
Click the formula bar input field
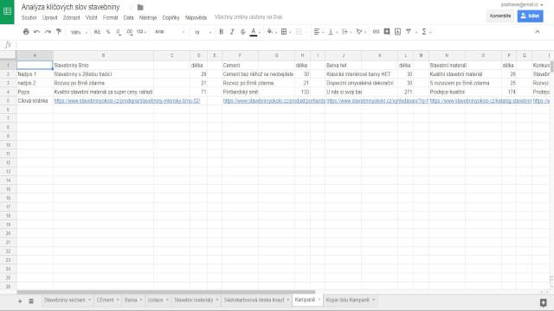[x=283, y=45]
